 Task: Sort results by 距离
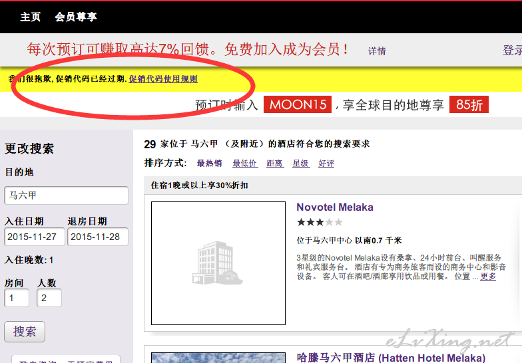coord(274,164)
